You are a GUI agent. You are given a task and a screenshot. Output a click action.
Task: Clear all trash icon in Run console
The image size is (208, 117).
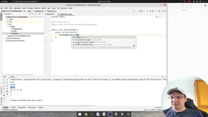click(7, 94)
